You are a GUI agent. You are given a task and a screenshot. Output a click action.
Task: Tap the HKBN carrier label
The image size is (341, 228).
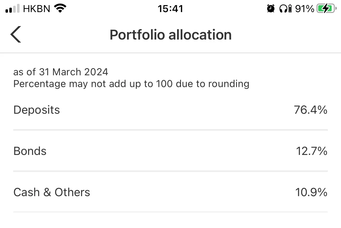pos(37,9)
